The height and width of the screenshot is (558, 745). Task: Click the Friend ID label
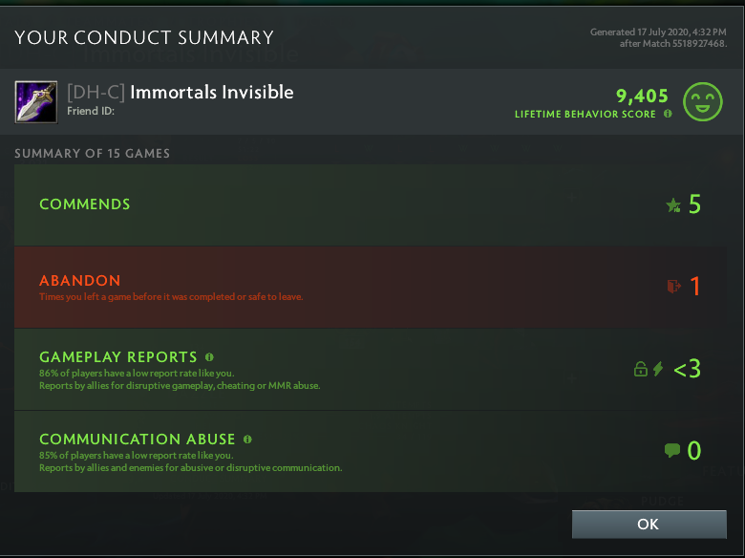click(90, 111)
